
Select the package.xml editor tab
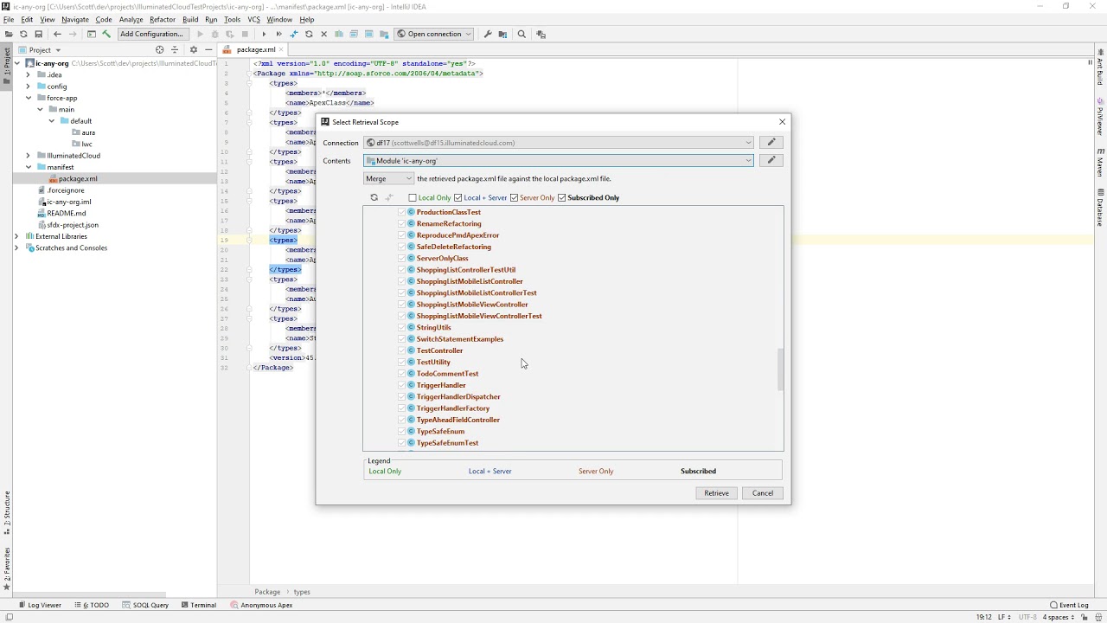pos(253,49)
